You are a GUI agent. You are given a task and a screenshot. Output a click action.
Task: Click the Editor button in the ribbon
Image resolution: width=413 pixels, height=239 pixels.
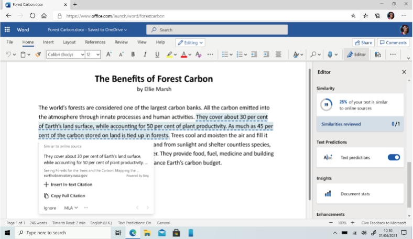click(x=356, y=55)
